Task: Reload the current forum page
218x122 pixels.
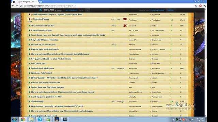Action: pyautogui.click(x=20, y=6)
